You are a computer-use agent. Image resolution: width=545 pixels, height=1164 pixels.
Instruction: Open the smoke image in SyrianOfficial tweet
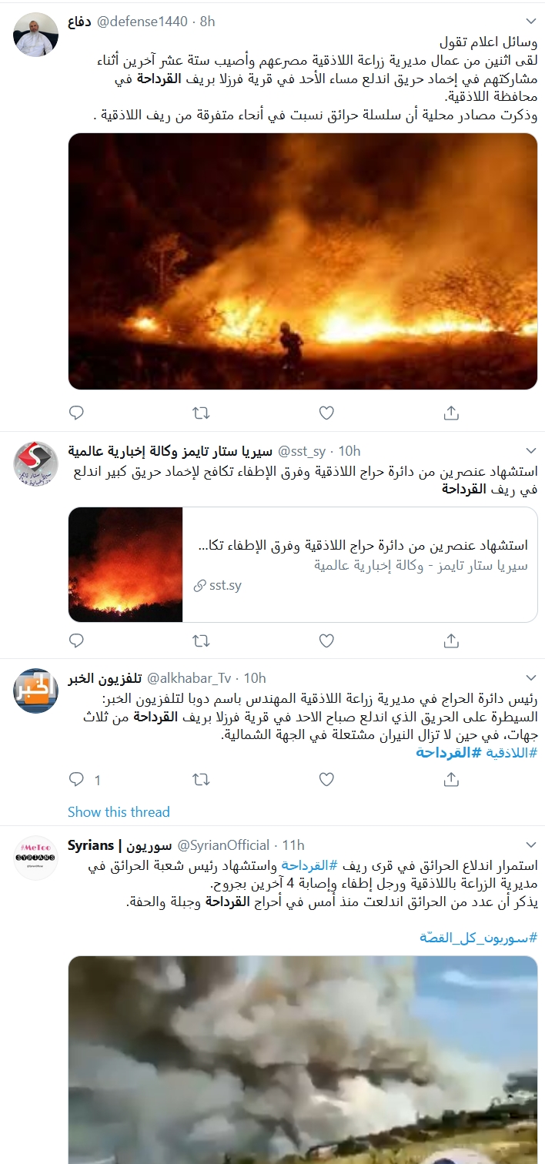pos(303,1059)
